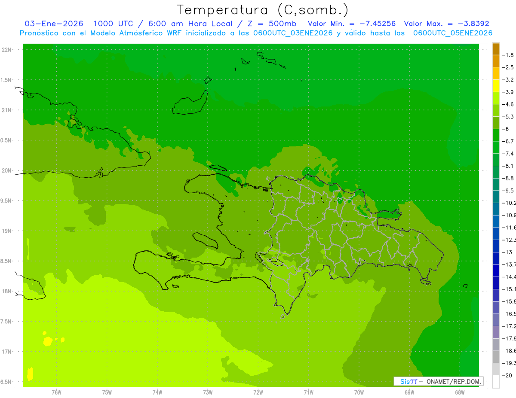
Task: Click the "Temperatura (C,somb.)" chart title
Action: tap(262, 10)
